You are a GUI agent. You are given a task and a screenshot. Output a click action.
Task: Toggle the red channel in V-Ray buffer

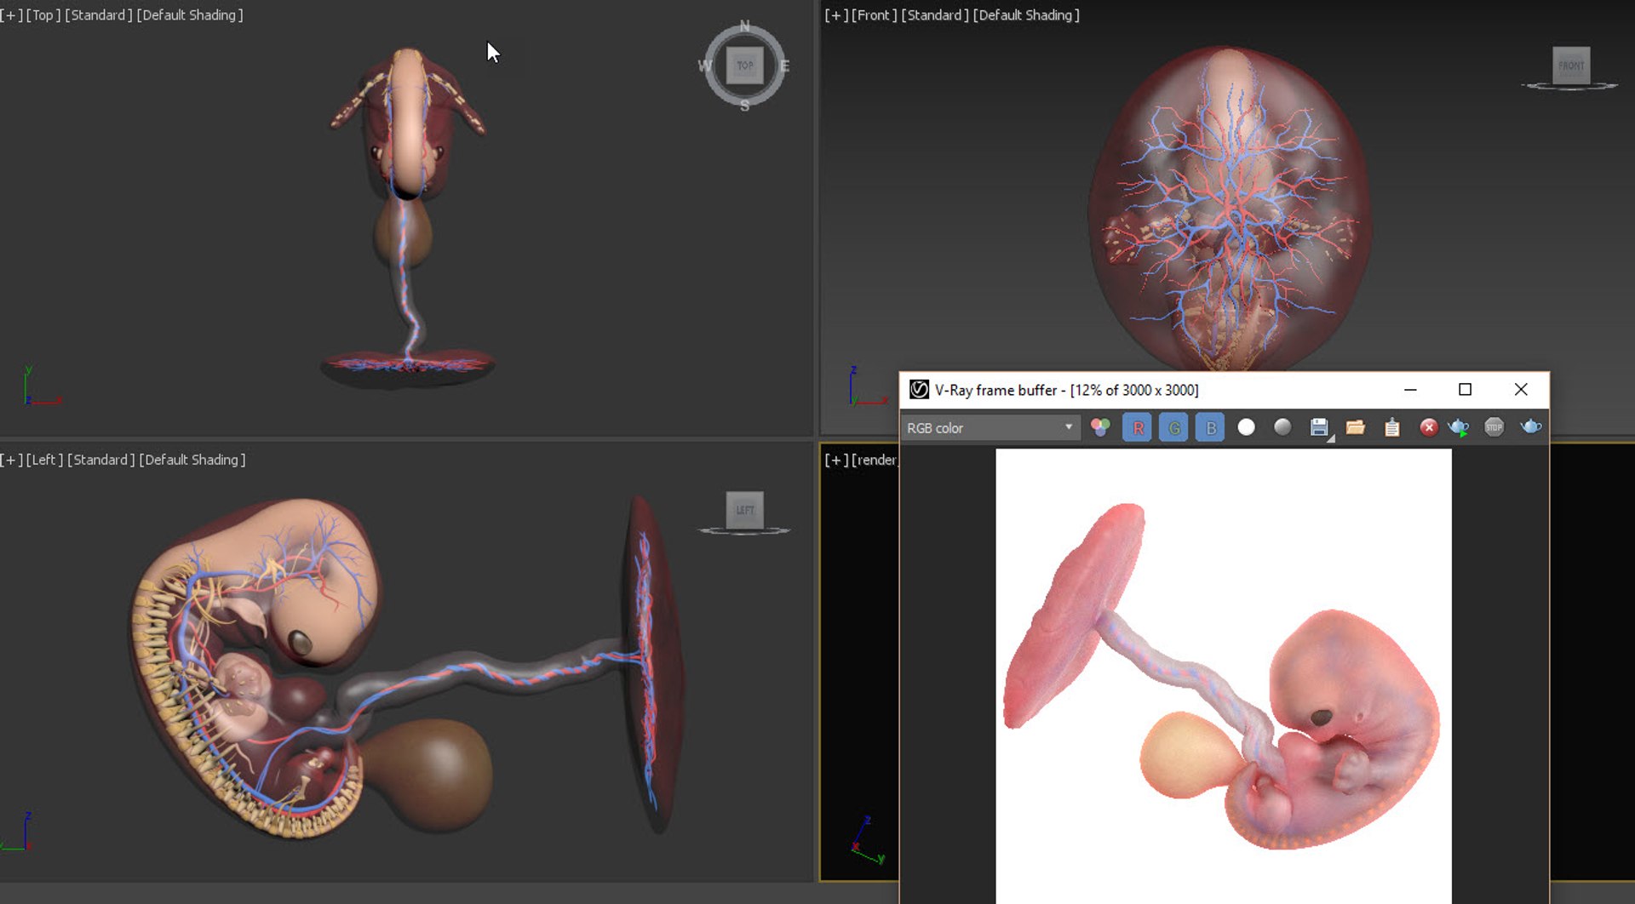click(1138, 427)
